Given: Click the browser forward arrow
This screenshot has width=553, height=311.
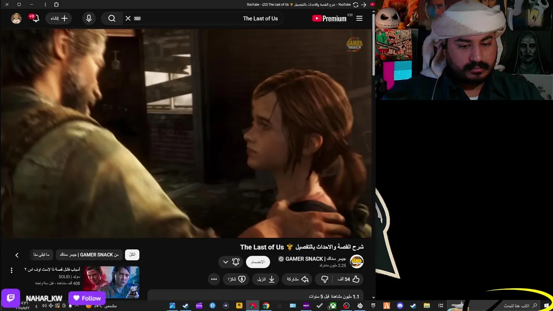Looking at the screenshot, I should click(x=364, y=4).
